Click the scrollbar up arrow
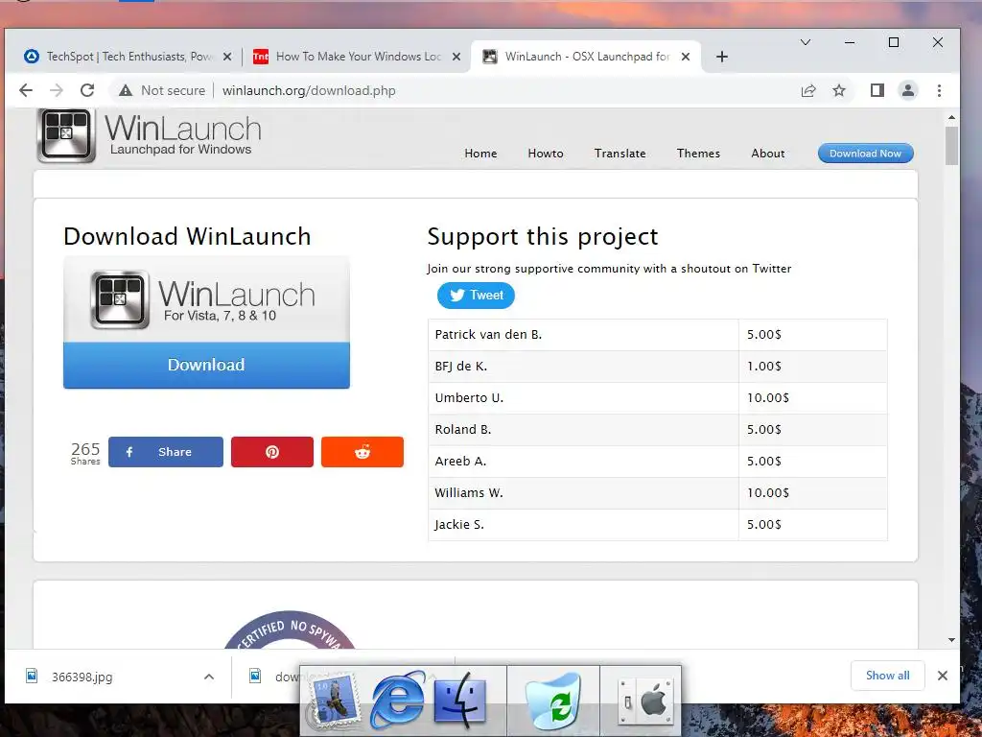This screenshot has height=737, width=982. tap(951, 117)
